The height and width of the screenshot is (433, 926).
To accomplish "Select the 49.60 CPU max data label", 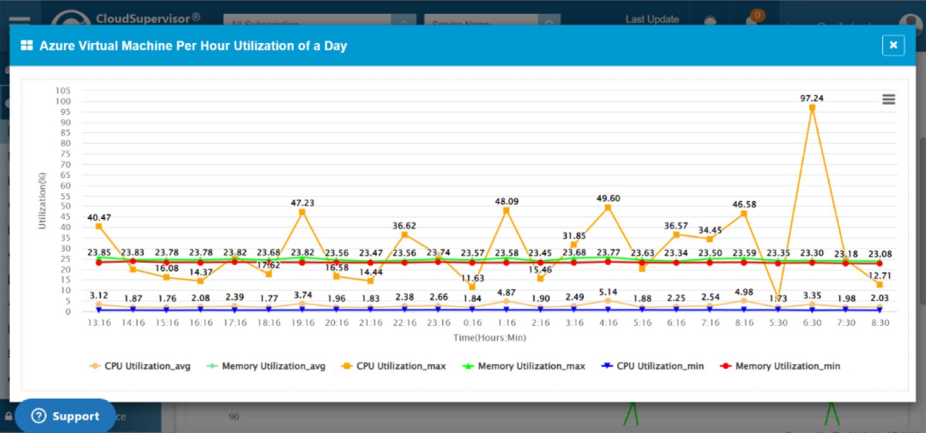I will 608,198.
